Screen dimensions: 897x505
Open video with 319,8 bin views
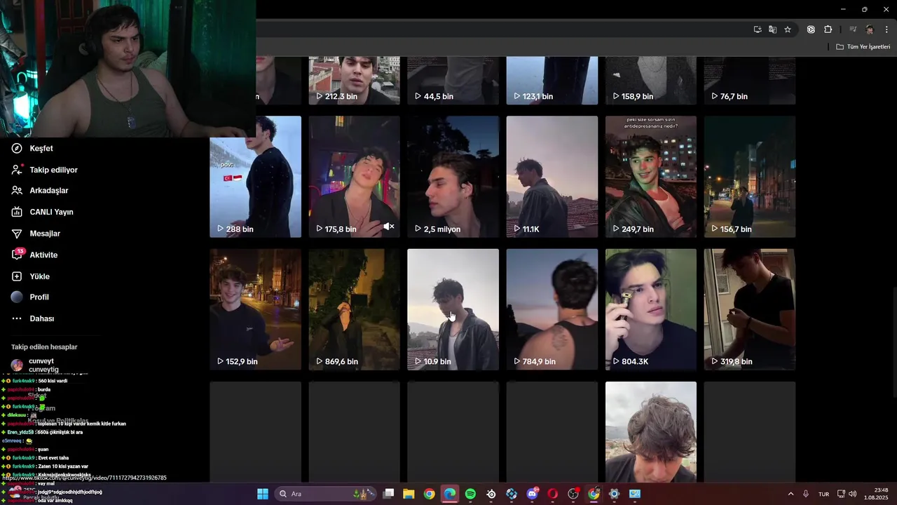click(x=750, y=309)
